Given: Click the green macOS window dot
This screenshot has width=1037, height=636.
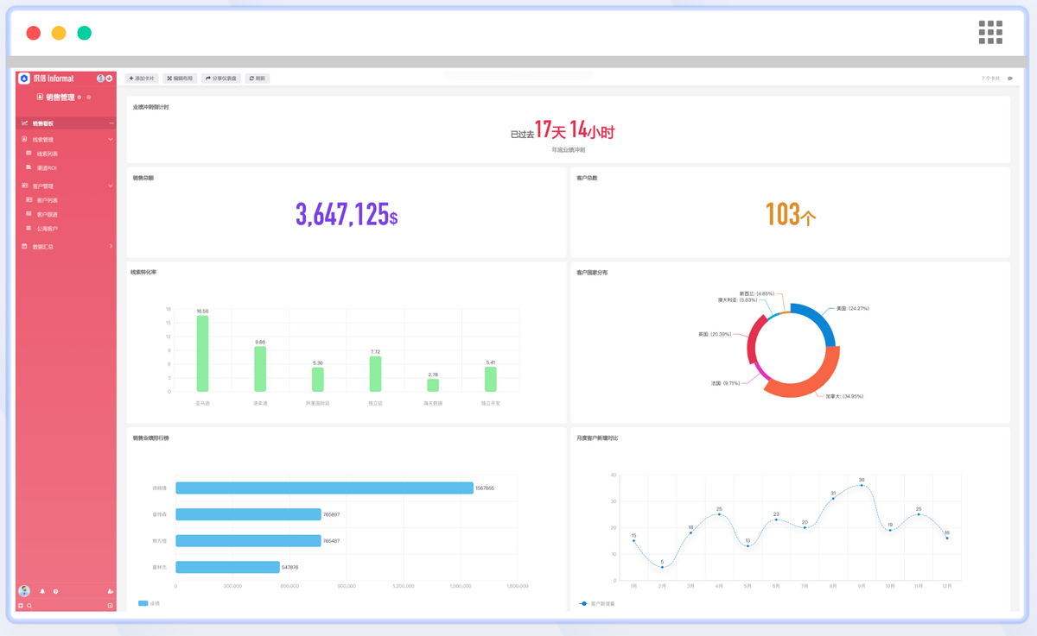Looking at the screenshot, I should click(84, 33).
